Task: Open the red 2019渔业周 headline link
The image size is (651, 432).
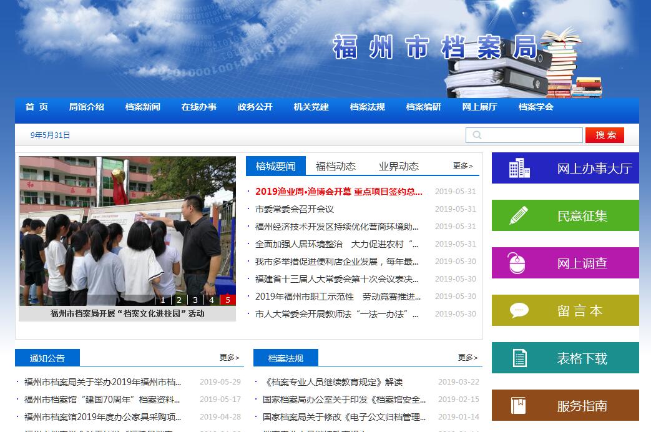Action: coord(338,192)
